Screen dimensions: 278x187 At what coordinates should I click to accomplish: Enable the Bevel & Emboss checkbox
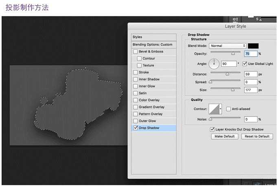[x=135, y=51]
